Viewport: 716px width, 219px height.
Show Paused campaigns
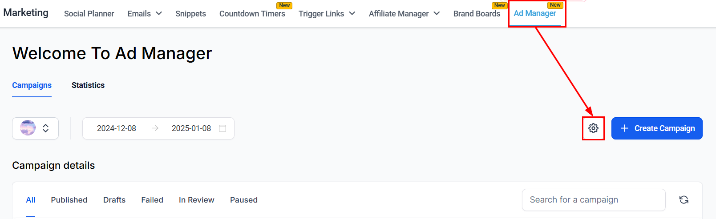tap(244, 200)
